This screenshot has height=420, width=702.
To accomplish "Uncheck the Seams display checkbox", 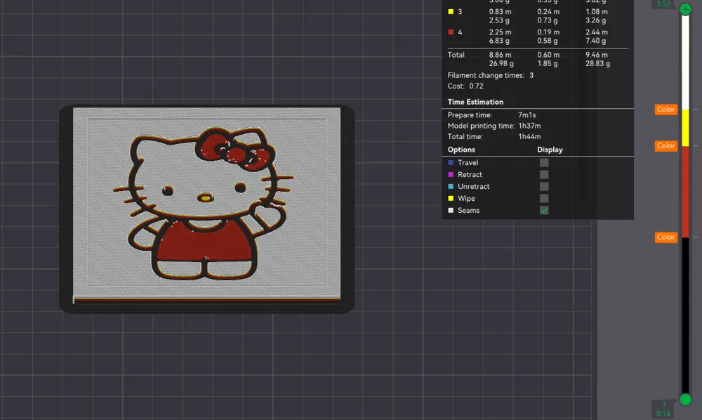I will point(544,211).
